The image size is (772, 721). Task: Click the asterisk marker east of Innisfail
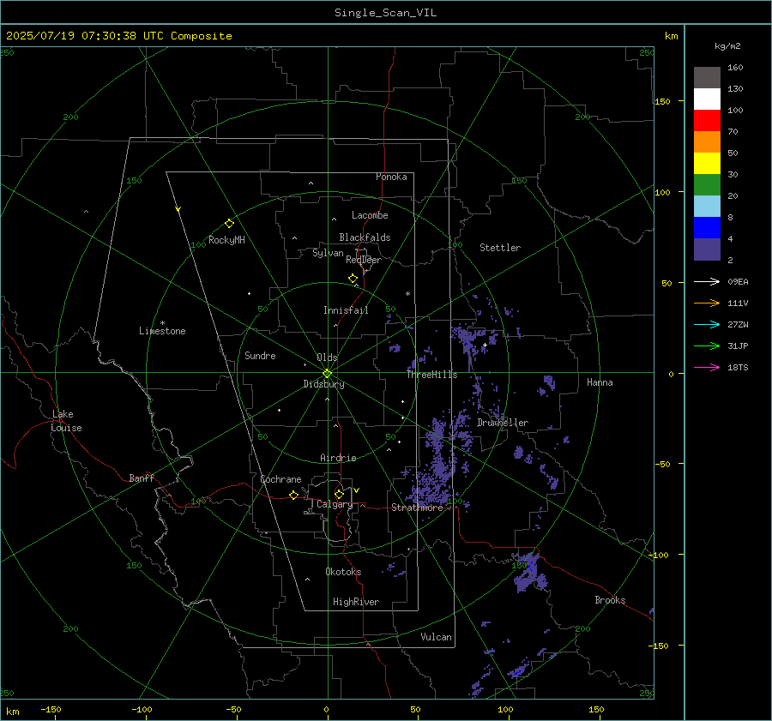407,294
